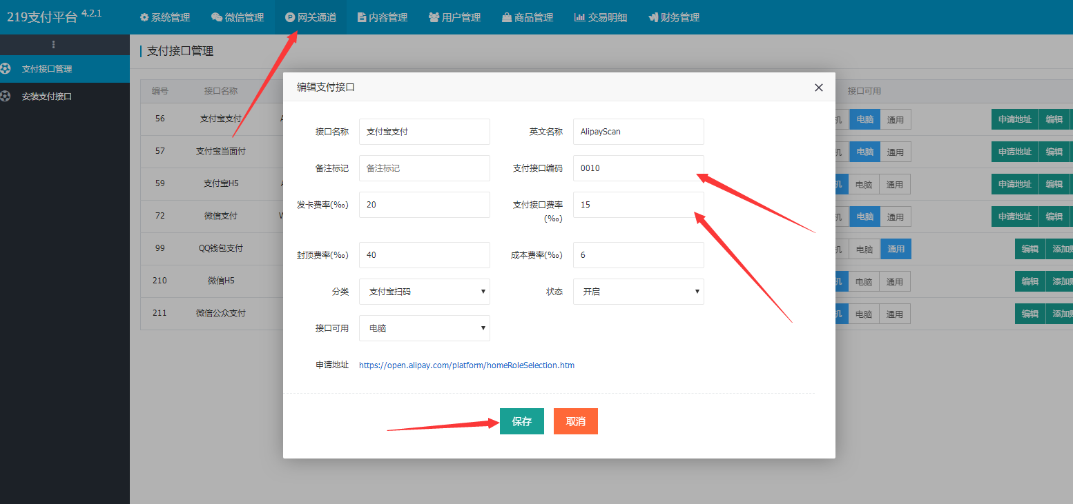Viewport: 1073px width, 504px height.
Task: Click 编辑 button in row 211
Action: (x=1030, y=314)
